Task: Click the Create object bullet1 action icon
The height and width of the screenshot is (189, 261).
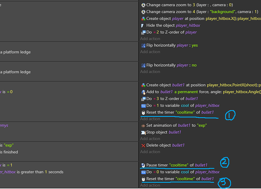Action: click(143, 85)
